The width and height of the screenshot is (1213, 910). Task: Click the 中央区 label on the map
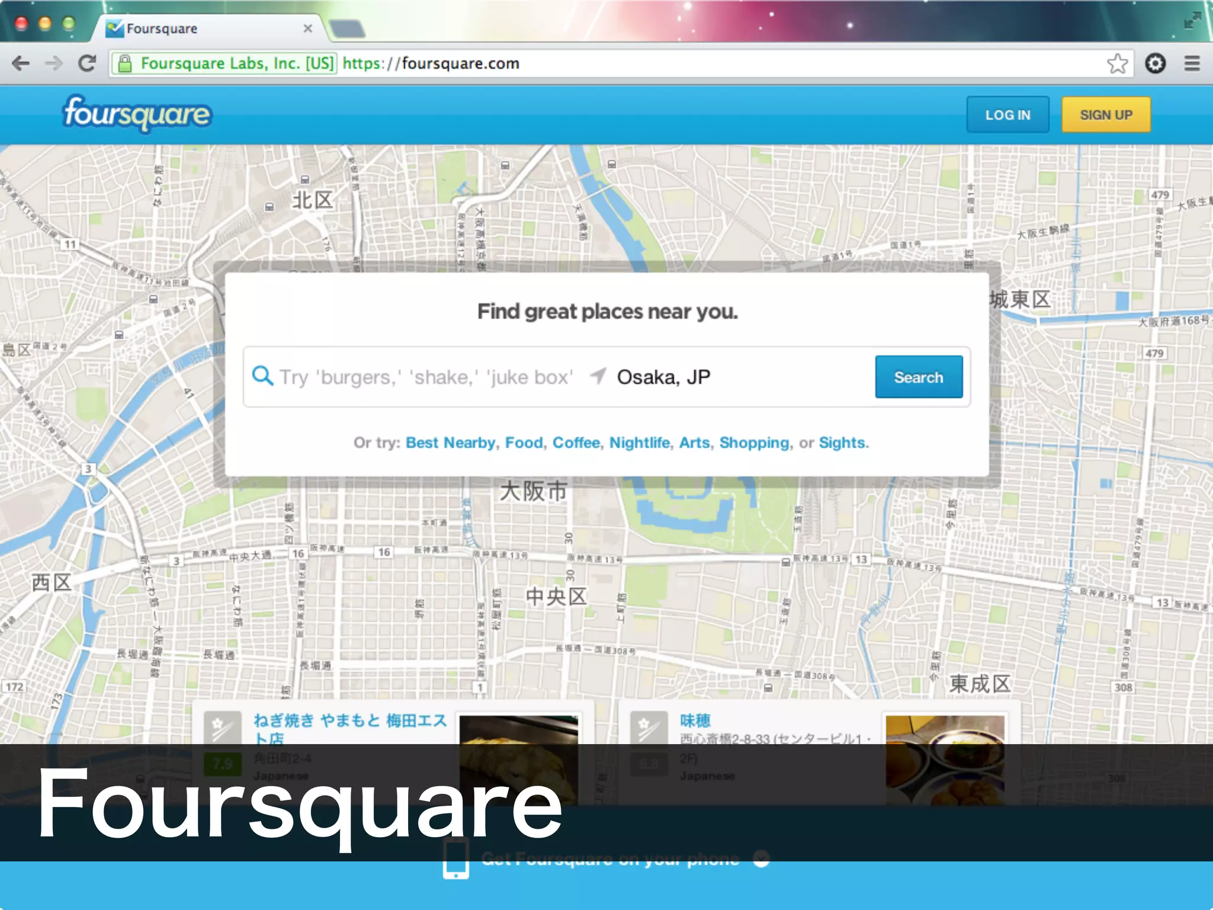click(x=556, y=596)
